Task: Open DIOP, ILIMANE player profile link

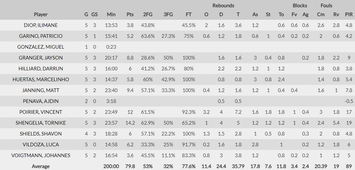Action: pyautogui.click(x=41, y=25)
